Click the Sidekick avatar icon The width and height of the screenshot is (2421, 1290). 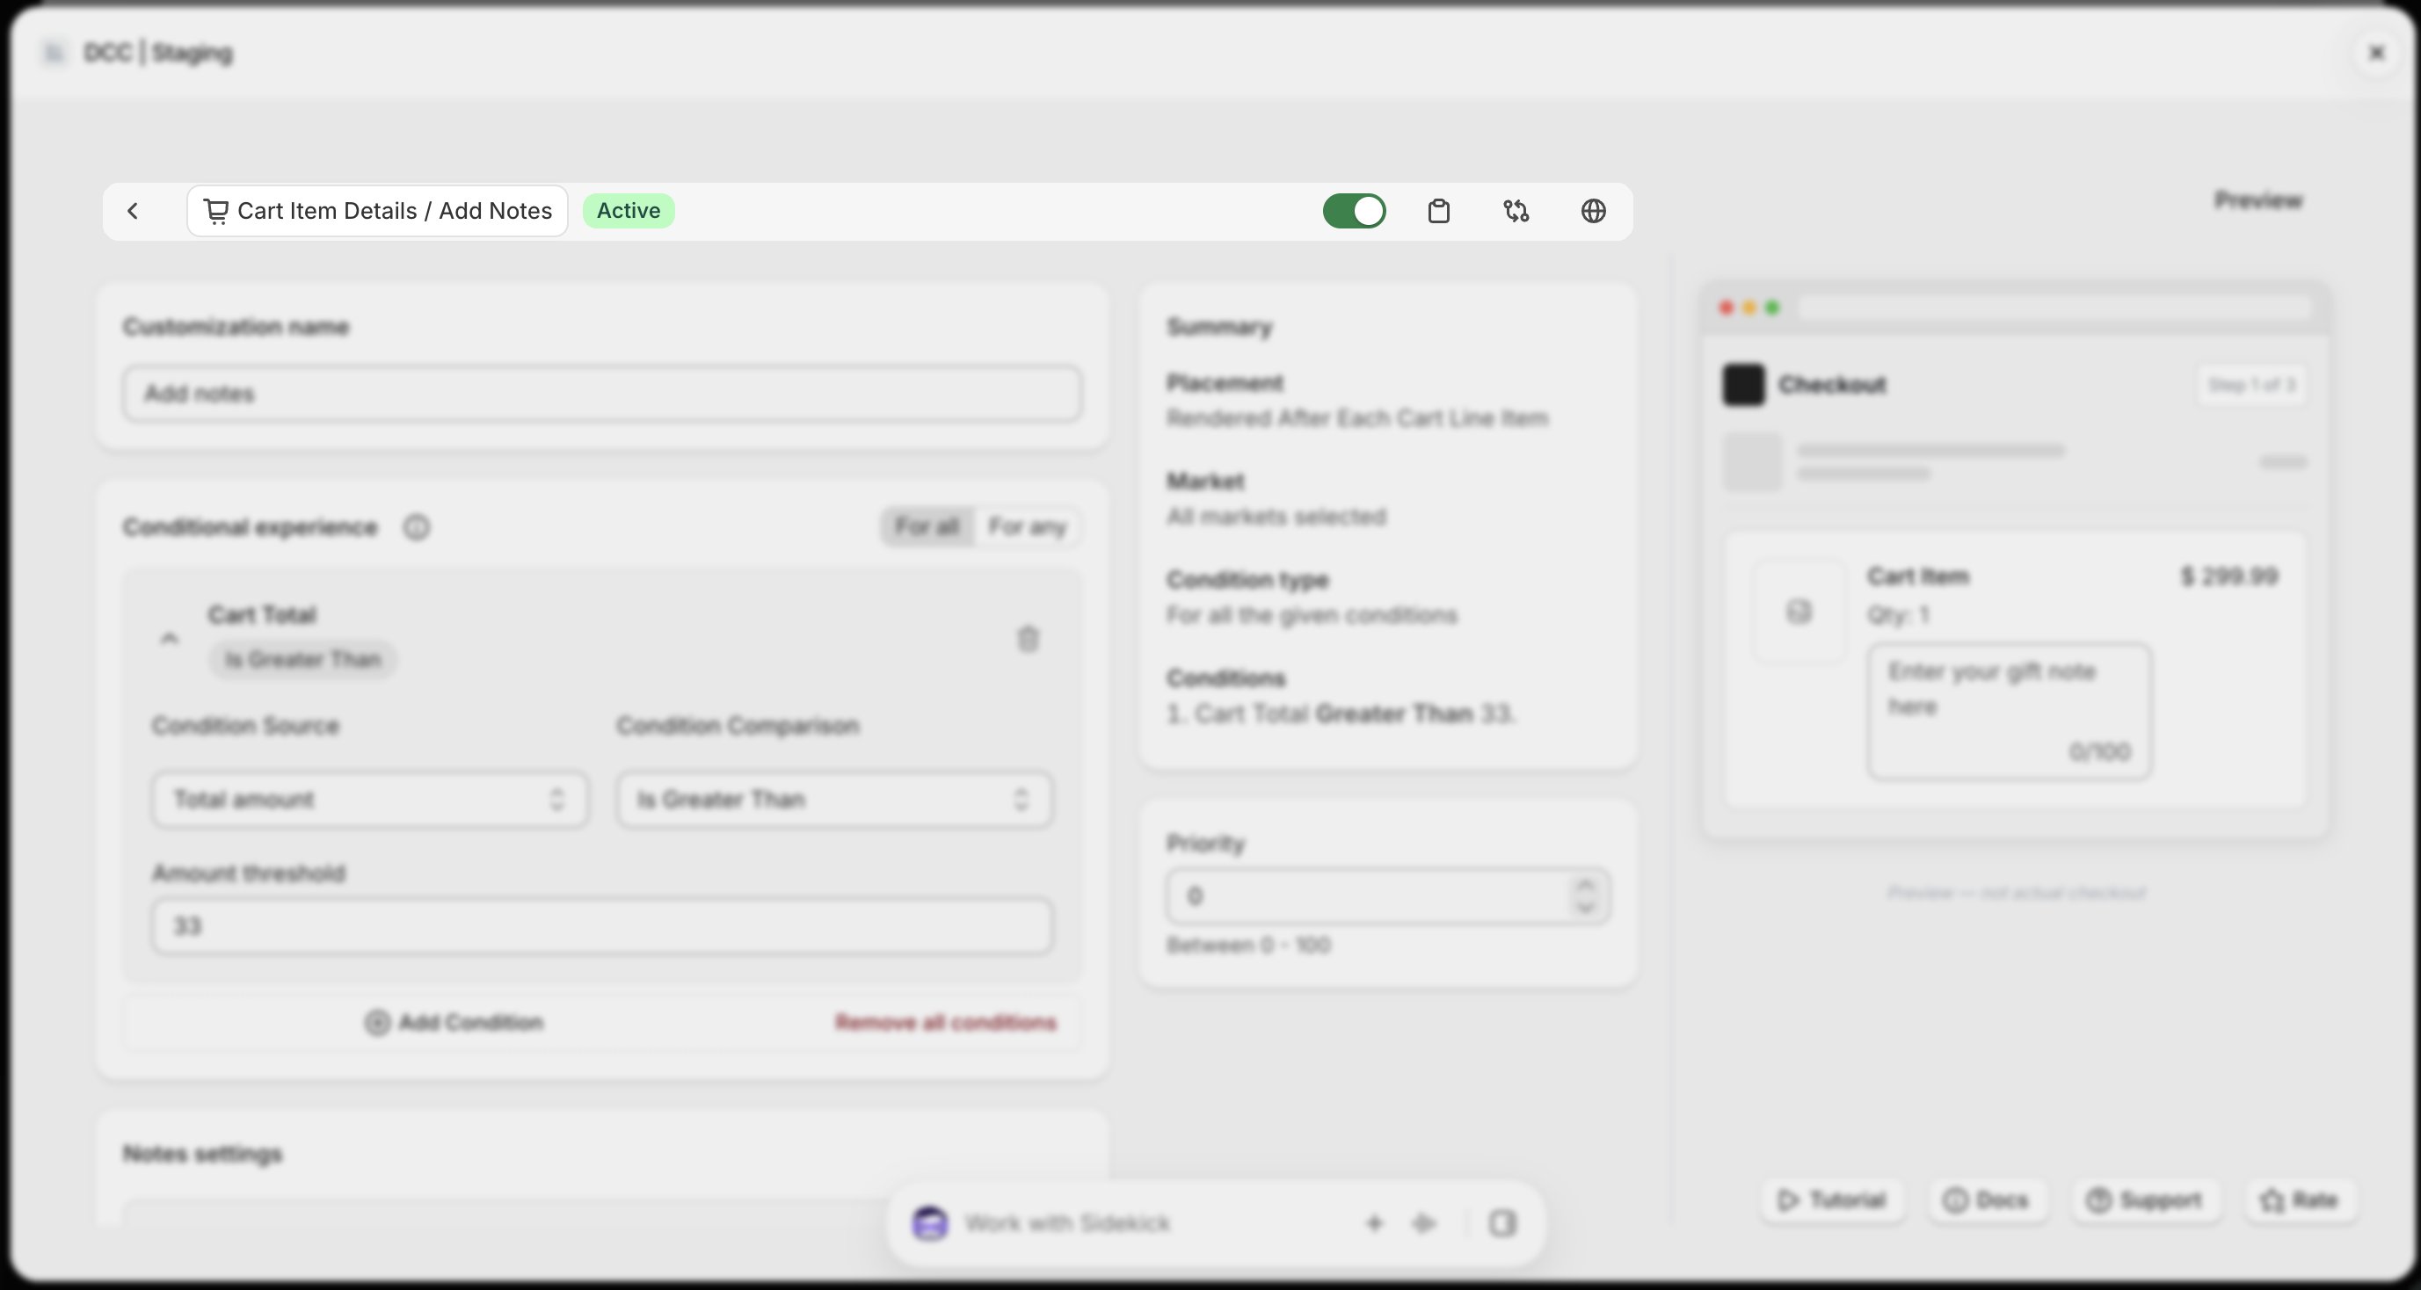[x=929, y=1223]
